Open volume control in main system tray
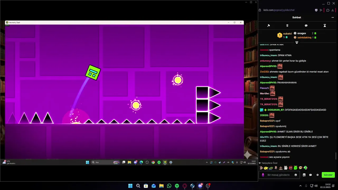 [316, 186]
